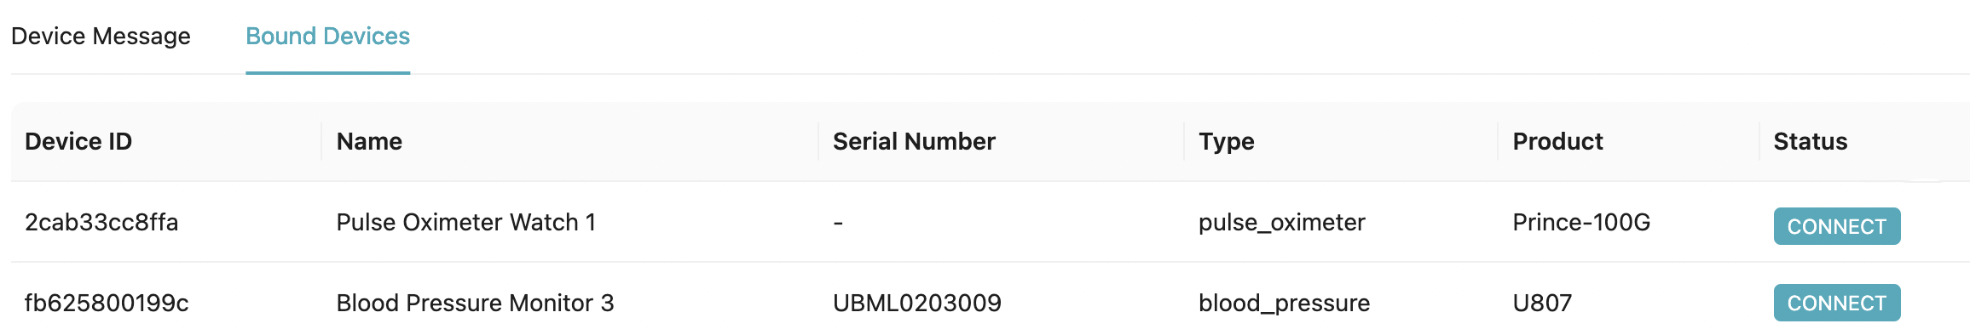Screen dimensions: 1970x335
Task: Click the pulse_oximeter type cell
Action: coord(1281,223)
